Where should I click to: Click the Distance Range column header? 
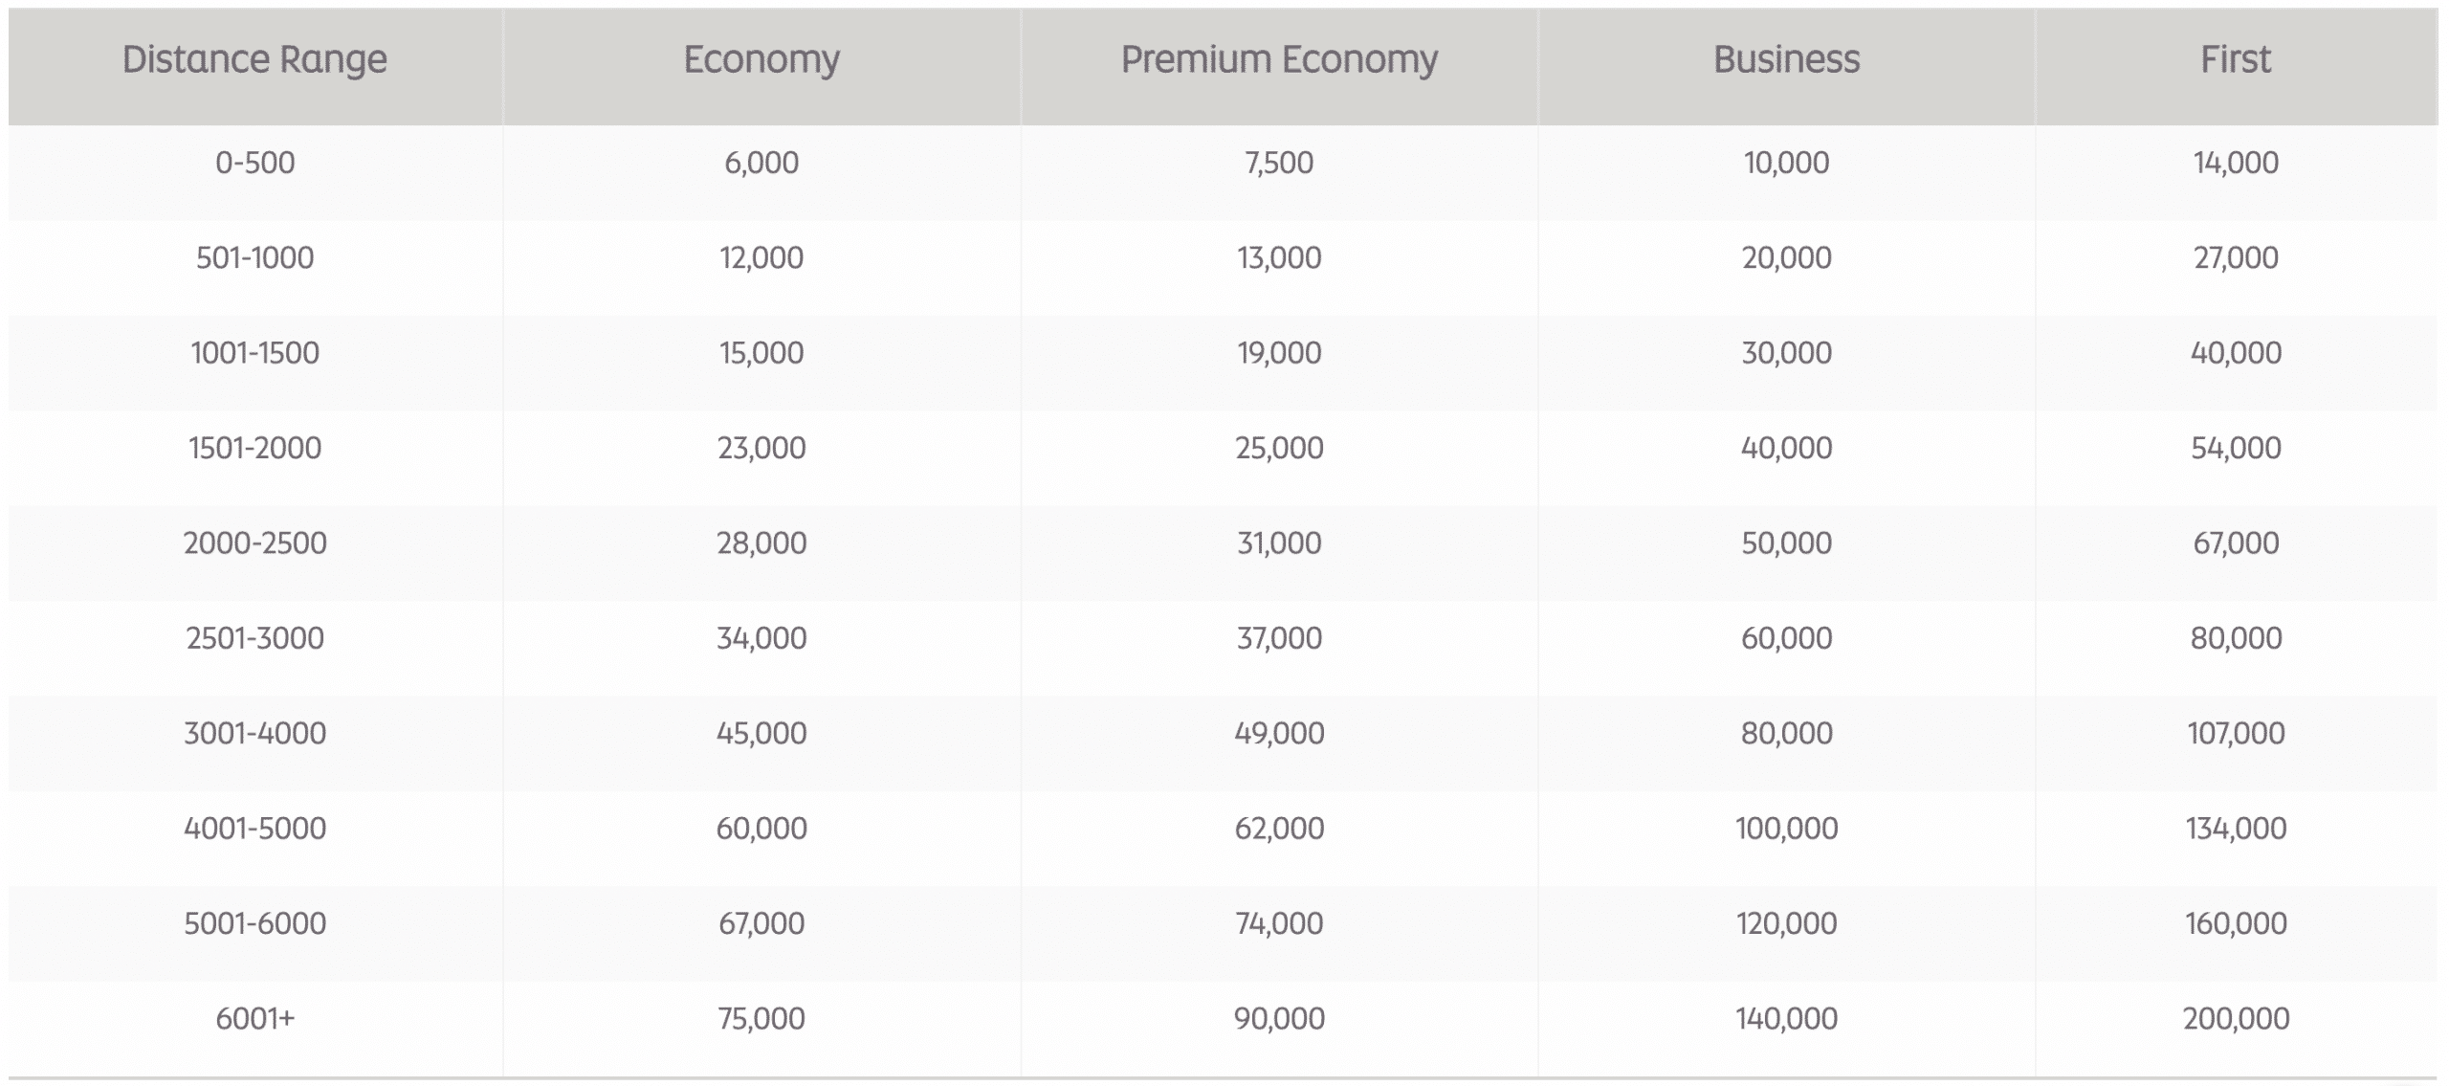click(254, 60)
